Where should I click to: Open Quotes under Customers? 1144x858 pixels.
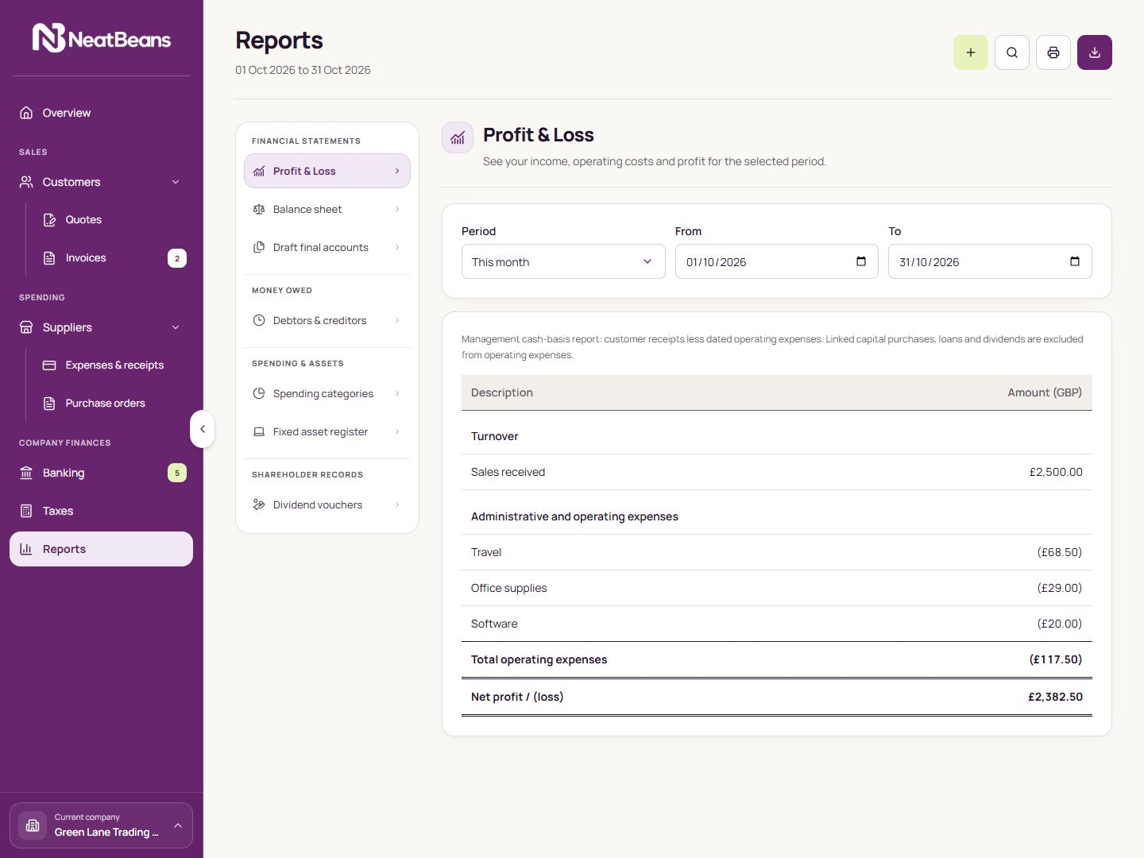(111, 220)
